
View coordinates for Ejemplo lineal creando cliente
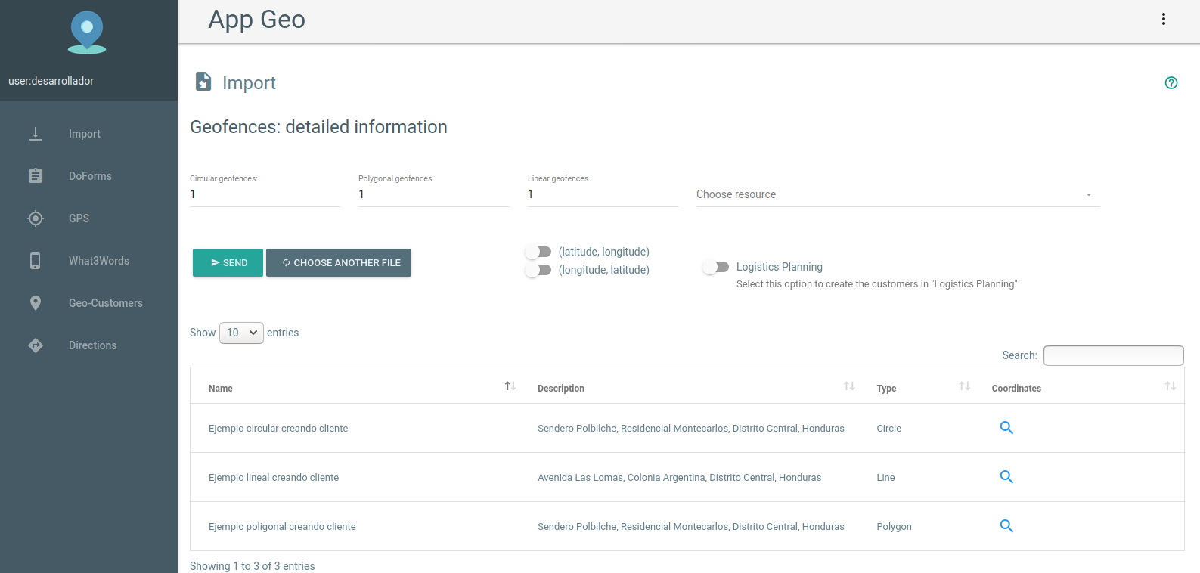coord(1006,477)
